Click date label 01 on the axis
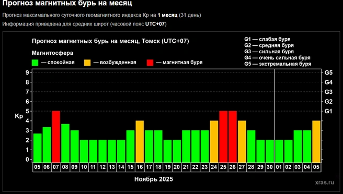The height and width of the screenshot is (194, 343). pyautogui.click(x=279, y=167)
